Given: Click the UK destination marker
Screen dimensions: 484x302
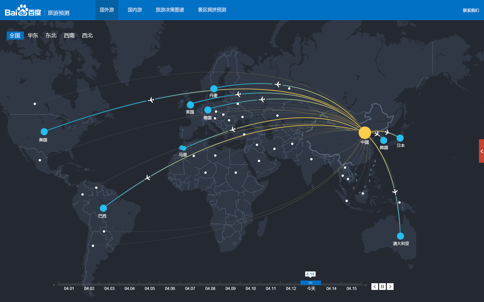Looking at the screenshot, I should (x=190, y=105).
